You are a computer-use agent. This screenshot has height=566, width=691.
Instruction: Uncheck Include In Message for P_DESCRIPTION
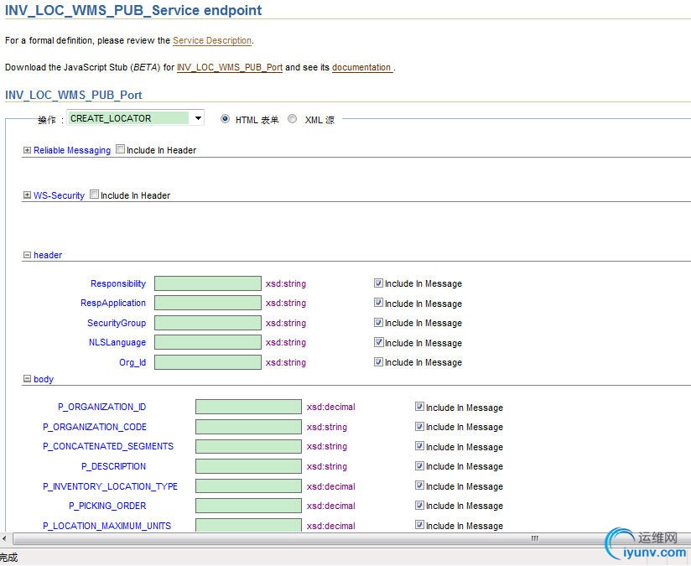(419, 466)
